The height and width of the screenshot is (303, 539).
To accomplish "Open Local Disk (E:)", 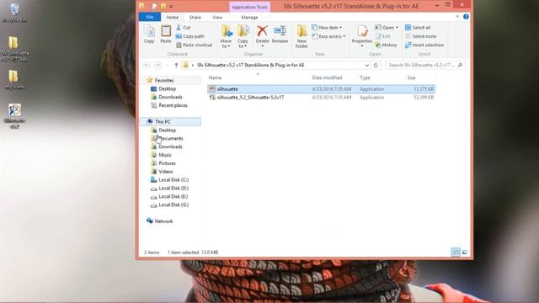I will pyautogui.click(x=173, y=196).
